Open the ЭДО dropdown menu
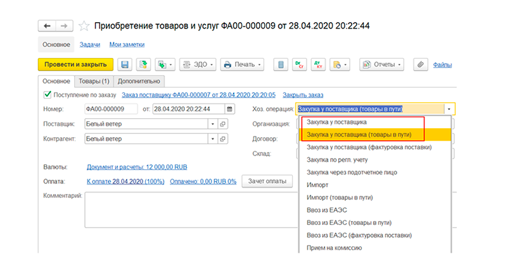Image resolution: width=510 pixels, height=273 pixels. [x=198, y=64]
